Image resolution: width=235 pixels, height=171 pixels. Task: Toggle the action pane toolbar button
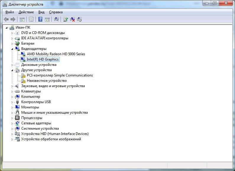pyautogui.click(x=47, y=19)
